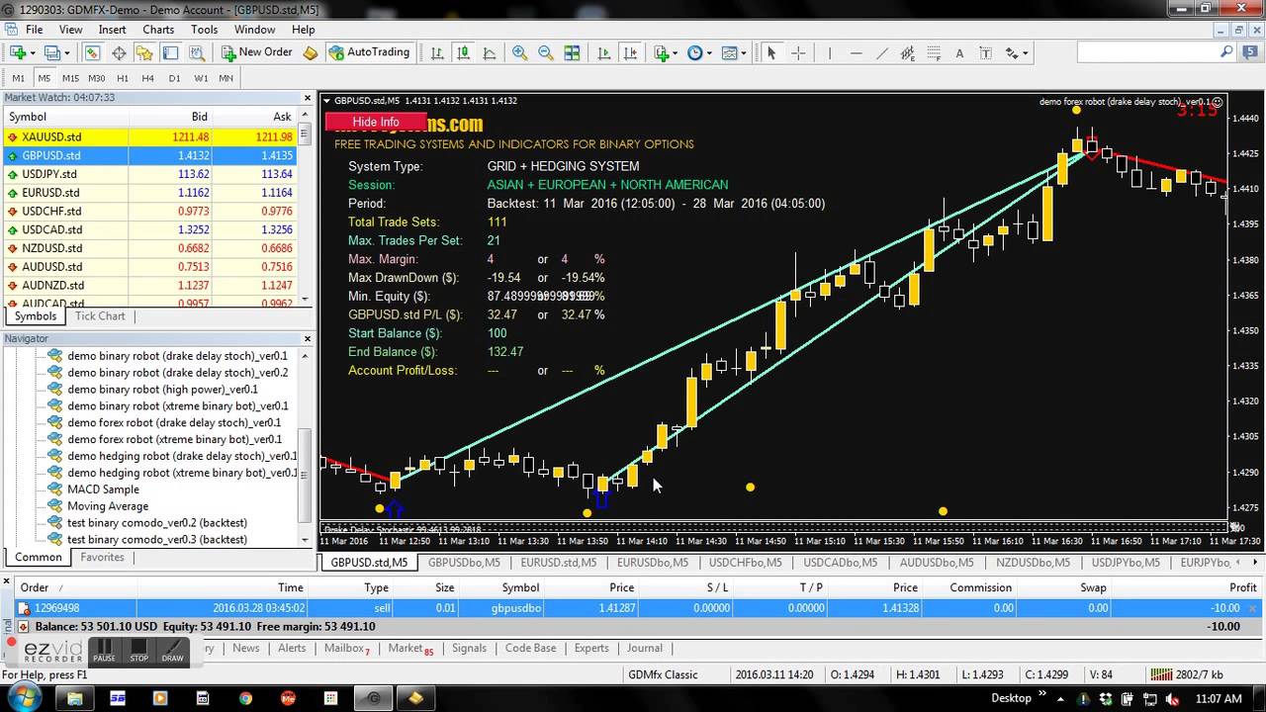Switch timeframe to H4
Viewport: 1266px width, 712px height.
(148, 78)
